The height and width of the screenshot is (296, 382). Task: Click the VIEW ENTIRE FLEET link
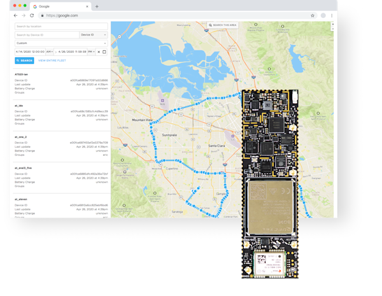click(52, 60)
